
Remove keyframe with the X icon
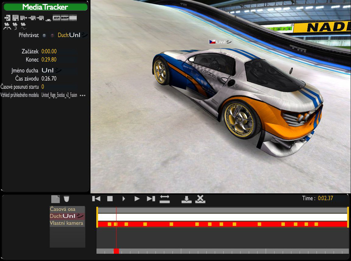[x=200, y=199]
